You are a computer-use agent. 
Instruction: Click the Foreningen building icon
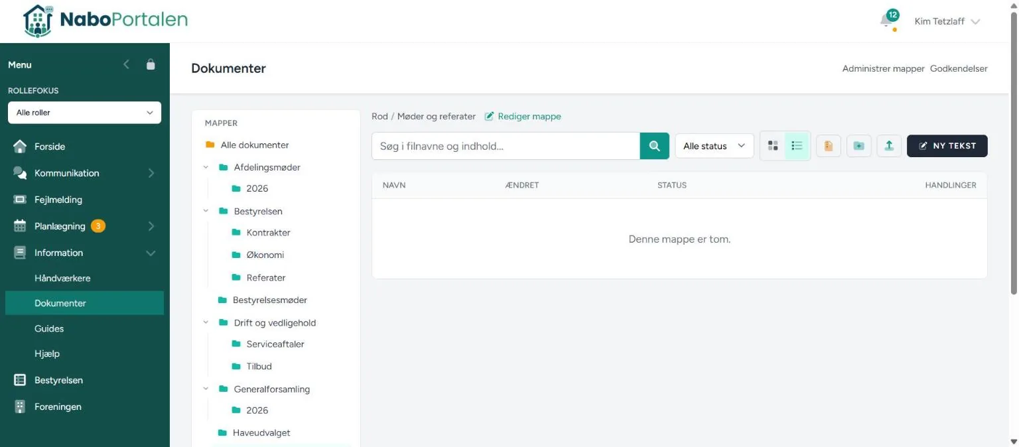[20, 407]
